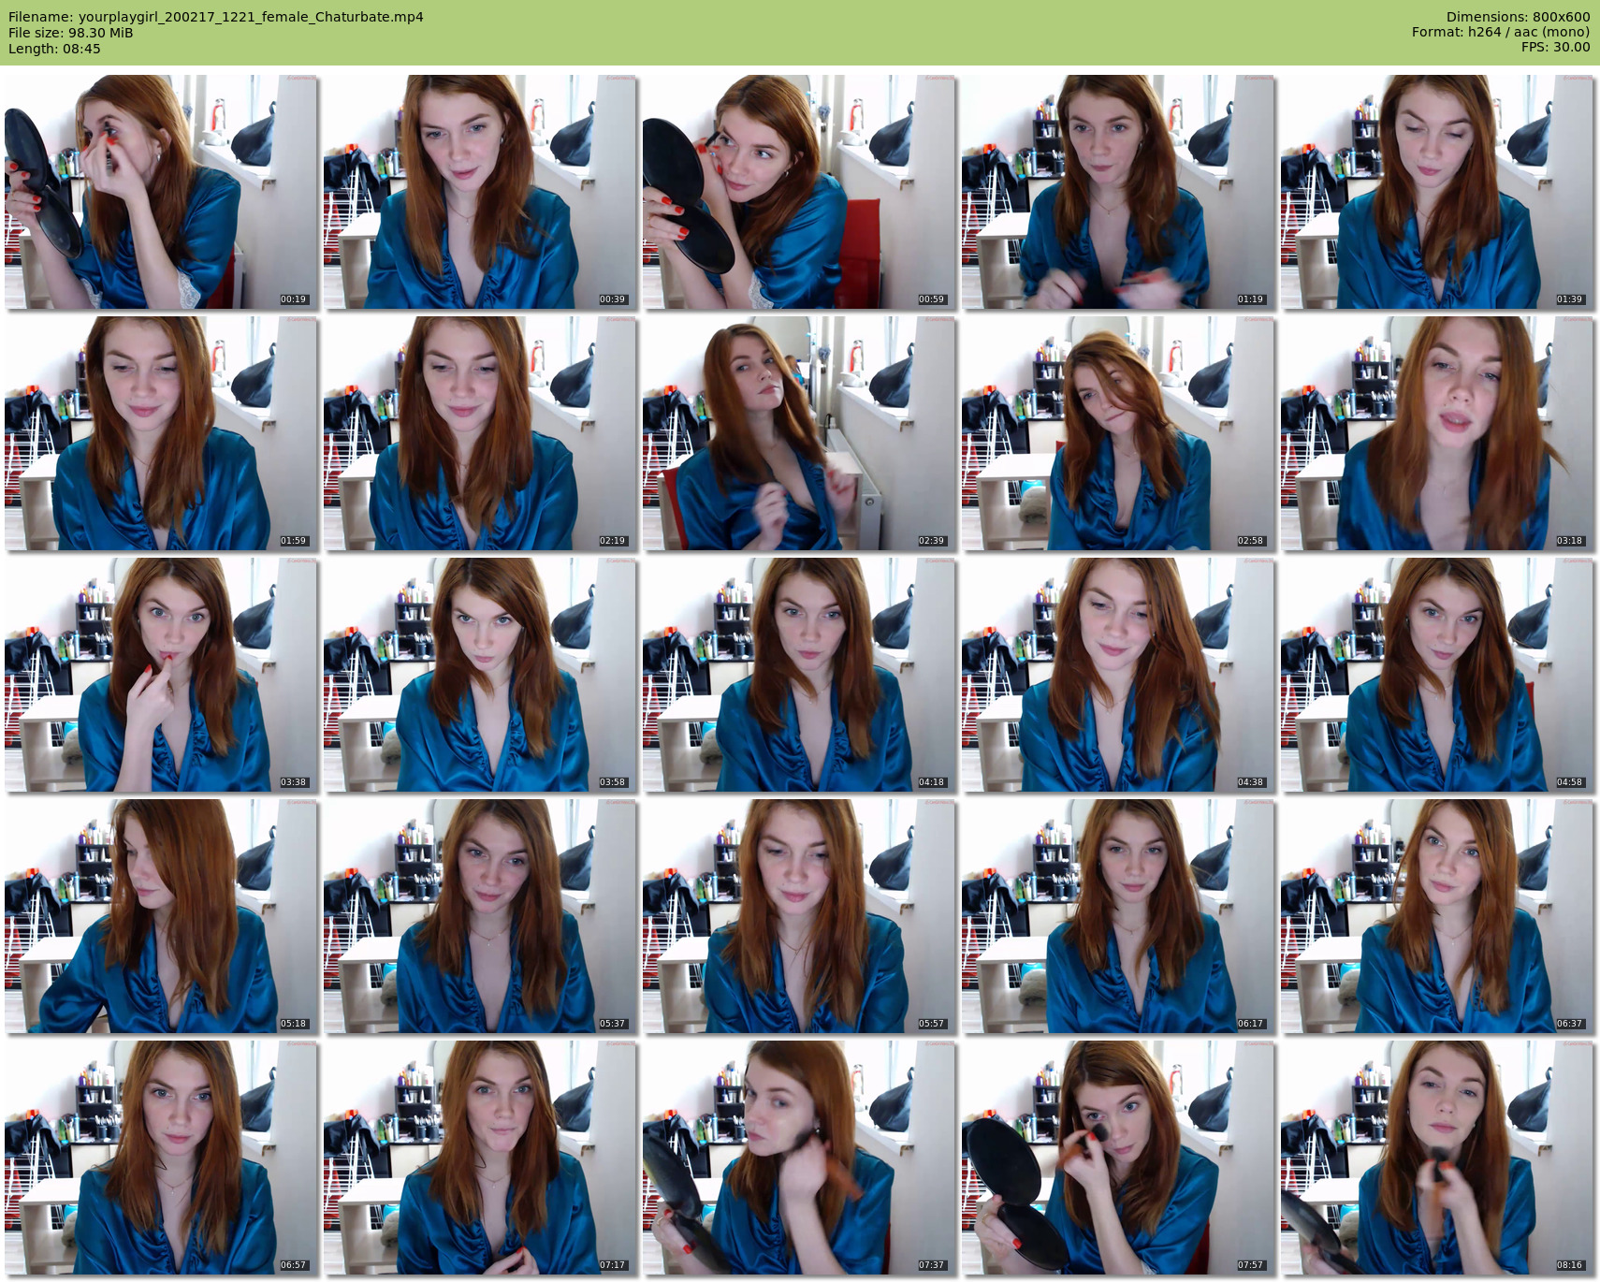Choose the frame marked 08:16

[1437, 1158]
